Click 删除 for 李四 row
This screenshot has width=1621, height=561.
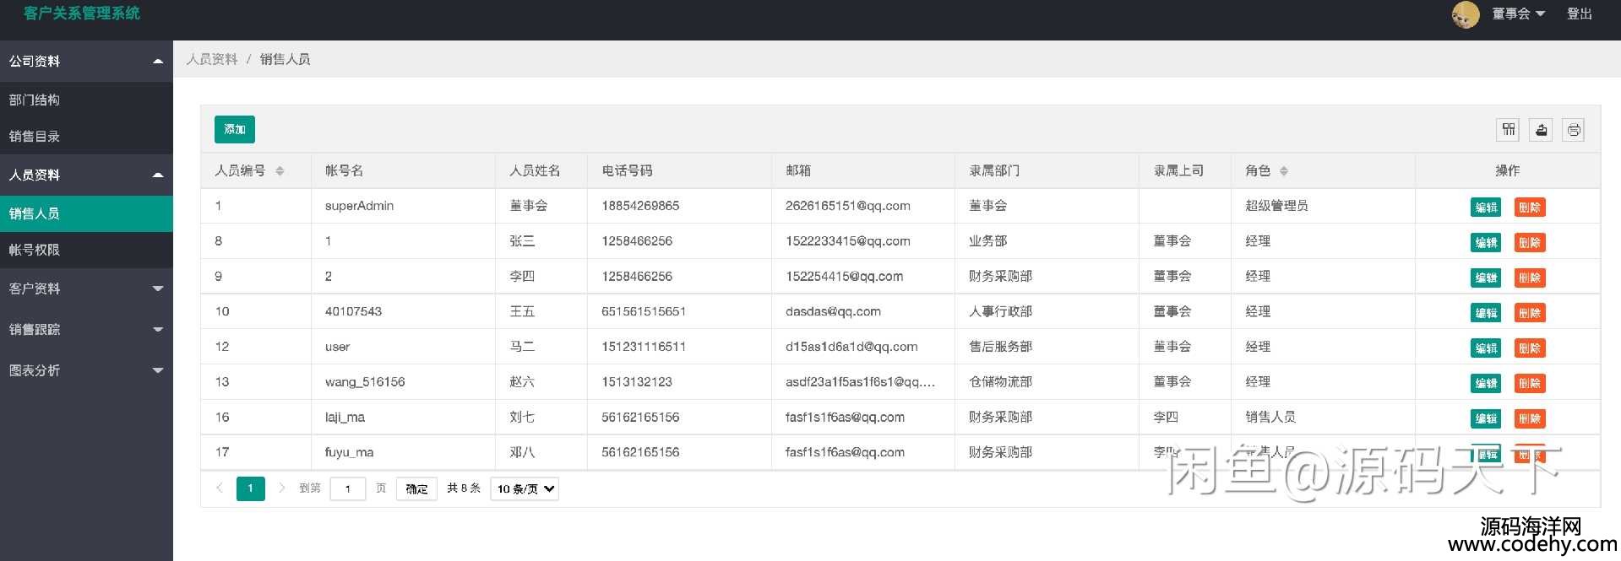1530,278
